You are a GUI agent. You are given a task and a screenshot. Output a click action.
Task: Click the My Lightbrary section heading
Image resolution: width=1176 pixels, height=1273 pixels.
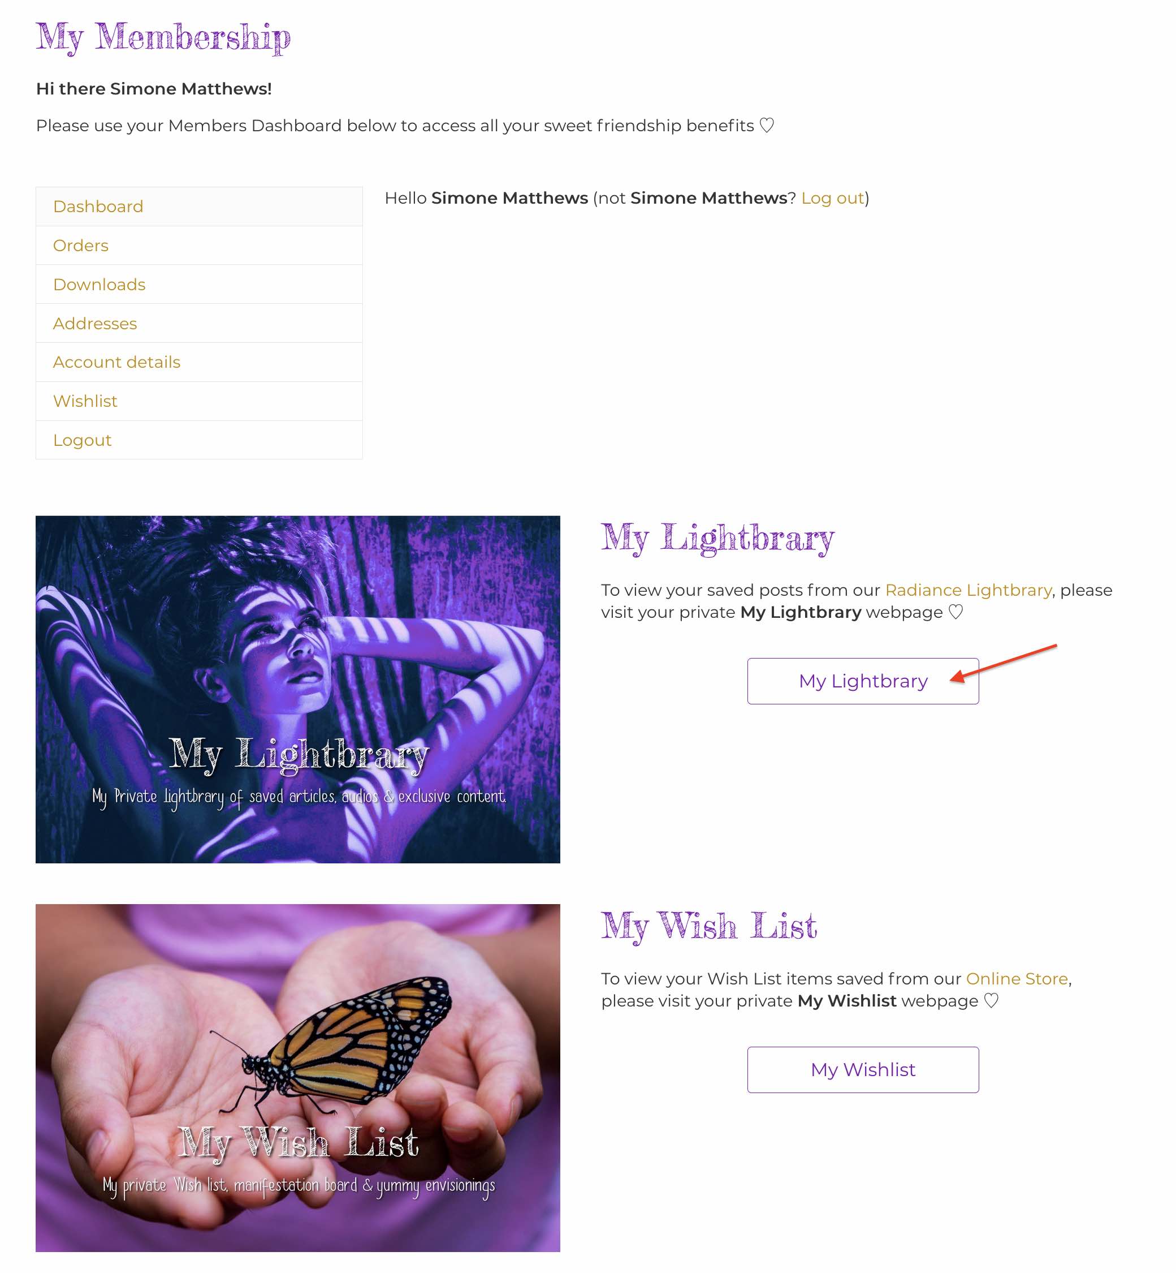click(x=718, y=538)
